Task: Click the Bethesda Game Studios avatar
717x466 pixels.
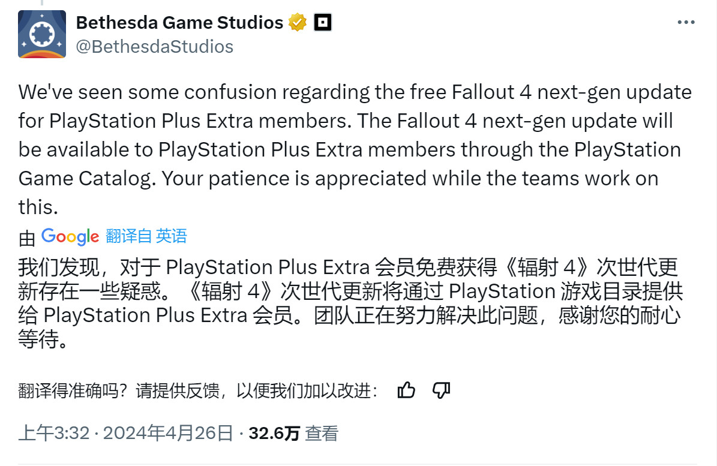Action: [42, 34]
